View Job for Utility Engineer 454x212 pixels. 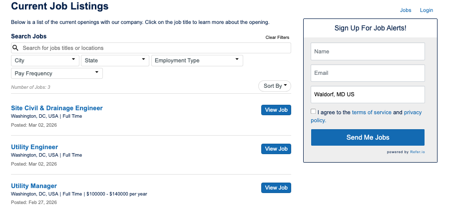(276, 149)
